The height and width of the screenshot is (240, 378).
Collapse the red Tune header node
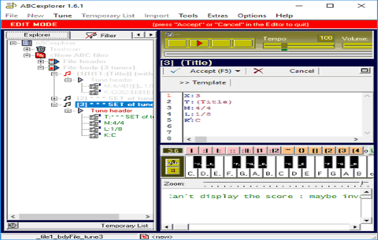pos(68,111)
